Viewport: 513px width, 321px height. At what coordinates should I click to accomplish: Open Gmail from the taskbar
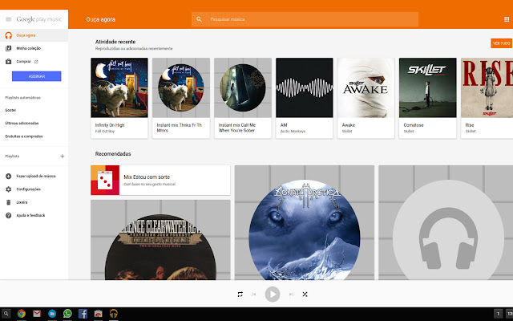pos(37,314)
